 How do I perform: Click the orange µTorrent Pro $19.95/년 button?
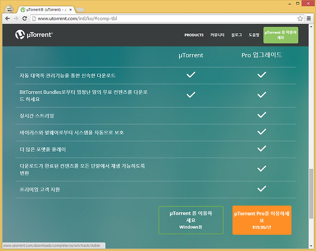(262, 220)
